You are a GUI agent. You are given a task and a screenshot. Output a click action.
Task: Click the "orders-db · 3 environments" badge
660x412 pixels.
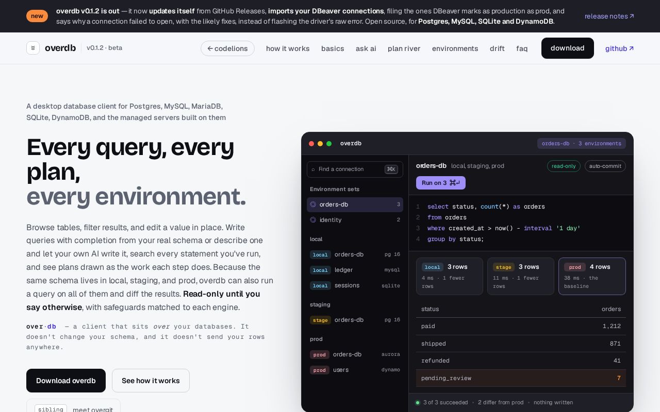[582, 144]
